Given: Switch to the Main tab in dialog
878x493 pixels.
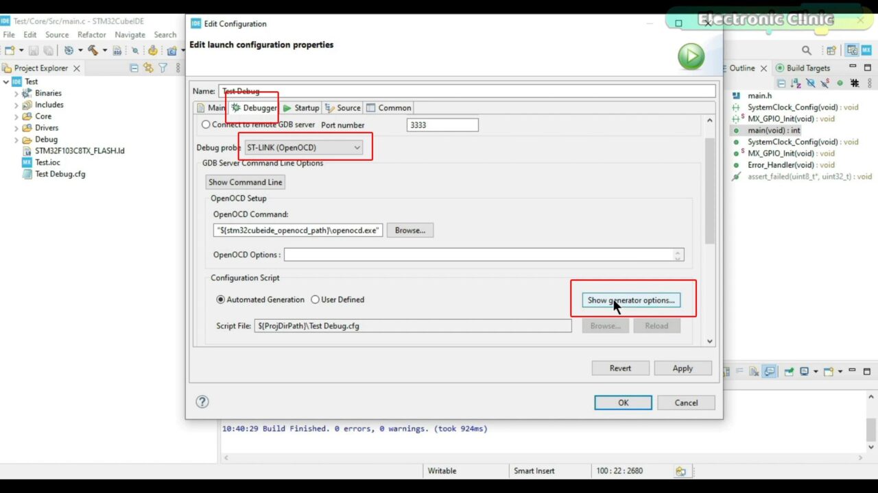Looking at the screenshot, I should [211, 108].
